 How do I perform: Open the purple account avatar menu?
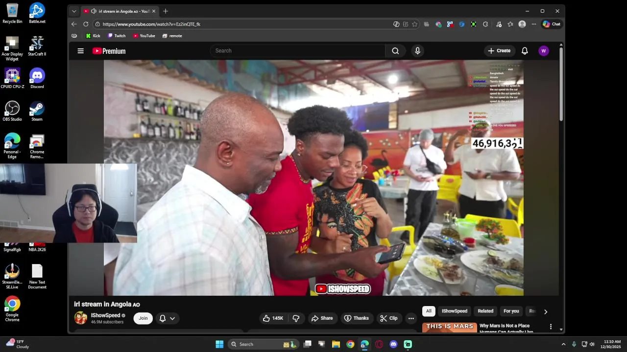pos(543,51)
